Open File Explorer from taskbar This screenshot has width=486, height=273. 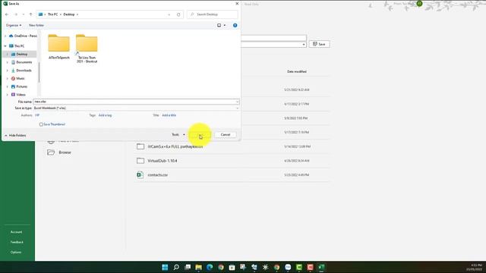(x=199, y=267)
